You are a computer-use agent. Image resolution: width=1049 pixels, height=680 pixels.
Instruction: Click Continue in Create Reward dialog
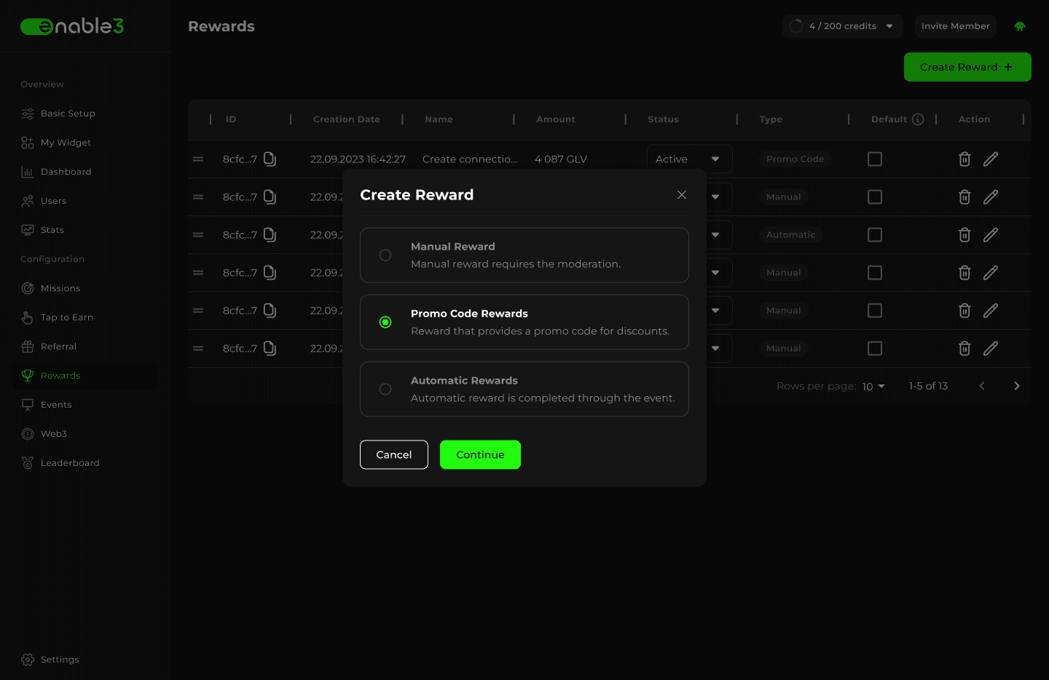coord(480,454)
